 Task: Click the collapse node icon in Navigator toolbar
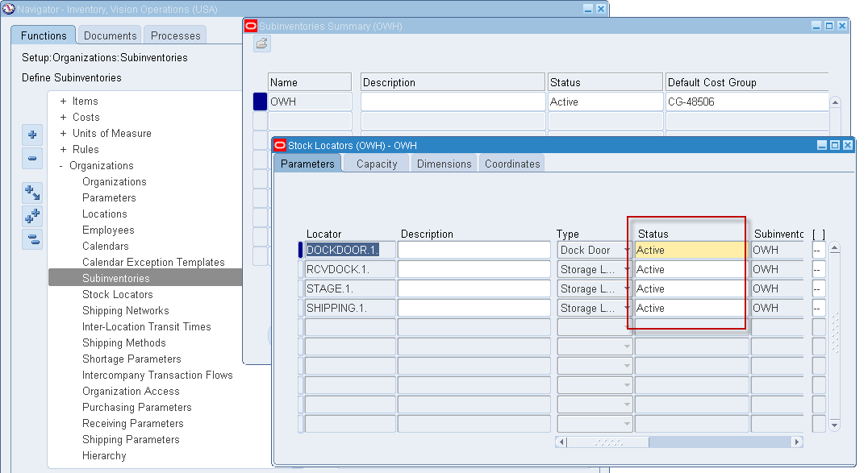coord(32,160)
